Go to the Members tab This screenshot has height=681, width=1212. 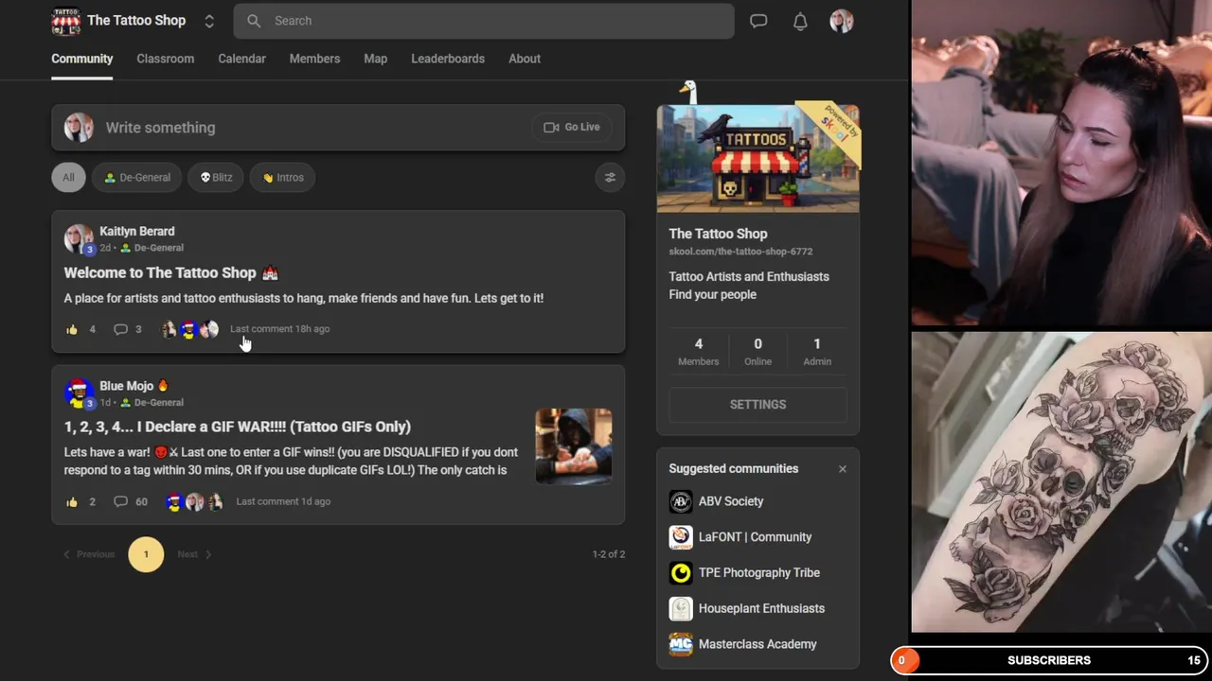click(314, 59)
